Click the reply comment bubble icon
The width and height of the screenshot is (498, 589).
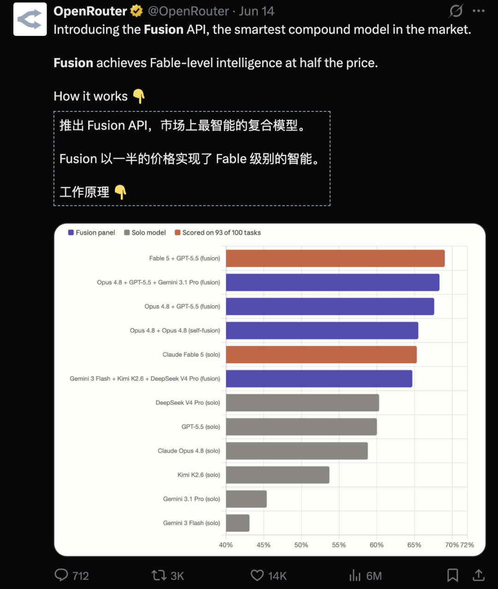(61, 575)
